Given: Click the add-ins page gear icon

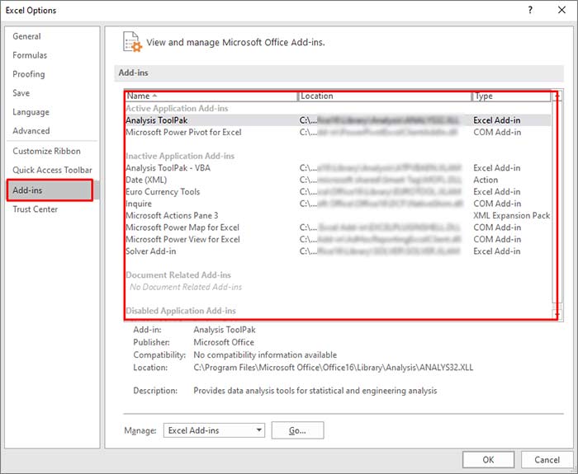Looking at the screenshot, I should point(132,41).
